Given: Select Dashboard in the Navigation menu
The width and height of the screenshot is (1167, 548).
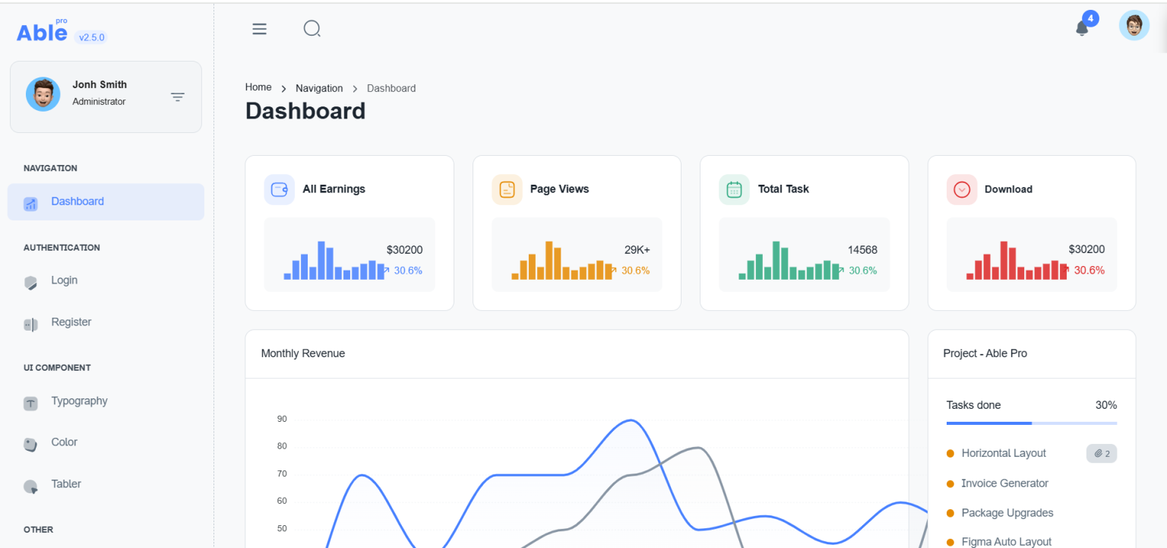Looking at the screenshot, I should pos(77,201).
